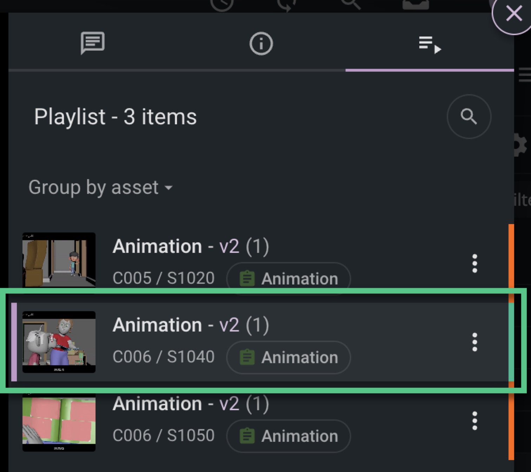Viewport: 531px width, 472px height.
Task: Open more options for C006 / S1050
Action: click(x=474, y=421)
